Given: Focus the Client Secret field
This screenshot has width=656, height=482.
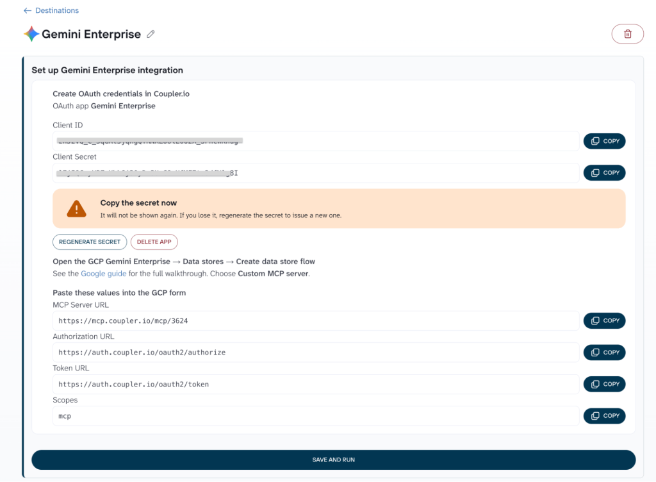Looking at the screenshot, I should [x=316, y=173].
